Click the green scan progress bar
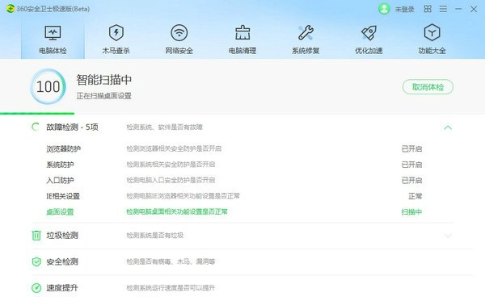Image resolution: width=485 pixels, height=305 pixels. (37, 114)
